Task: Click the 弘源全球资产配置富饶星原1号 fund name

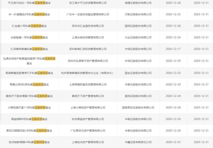Action: 29,61
